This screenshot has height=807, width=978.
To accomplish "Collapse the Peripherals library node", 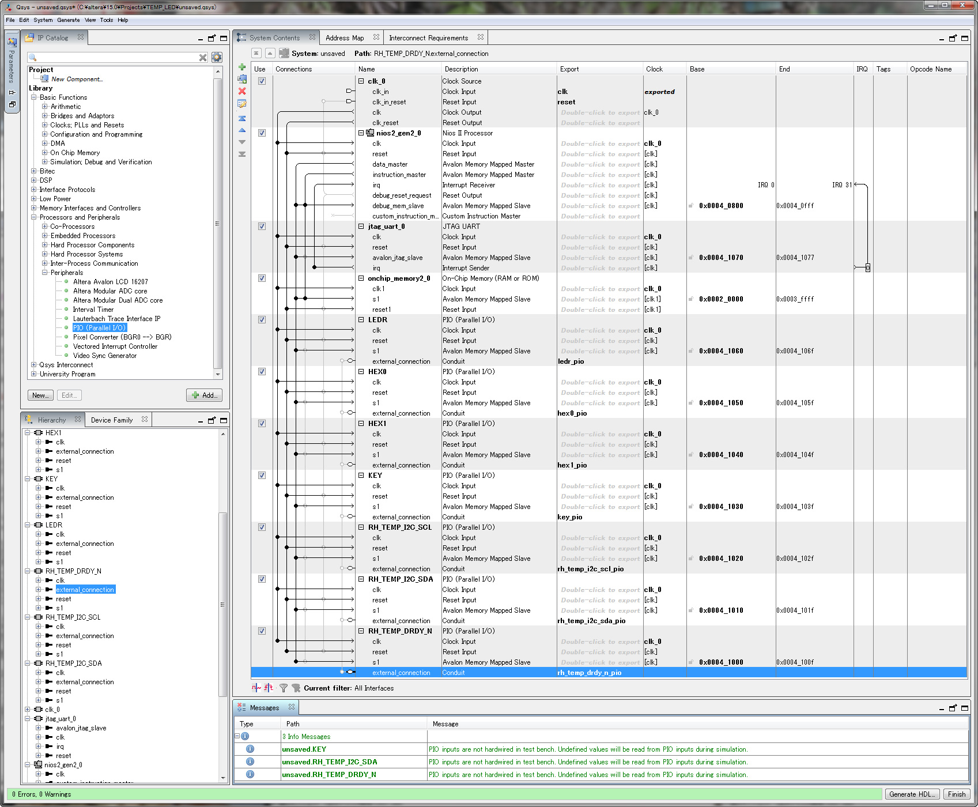I will (x=44, y=273).
